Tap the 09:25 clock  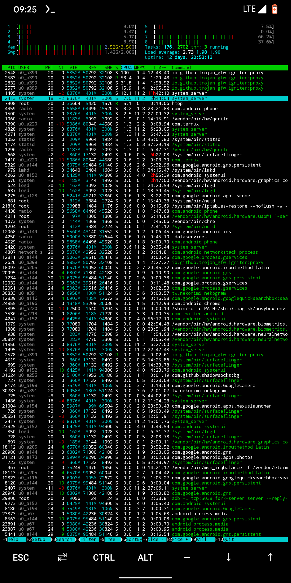tap(25, 9)
